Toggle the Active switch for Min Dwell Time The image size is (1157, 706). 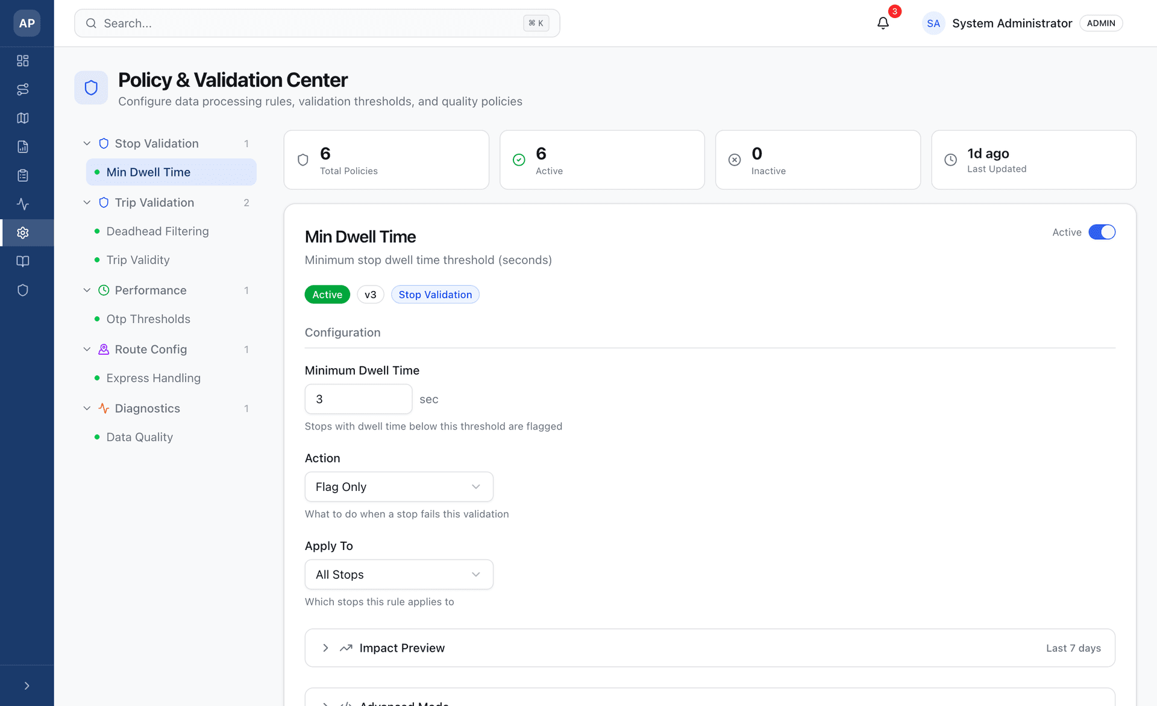(1102, 232)
